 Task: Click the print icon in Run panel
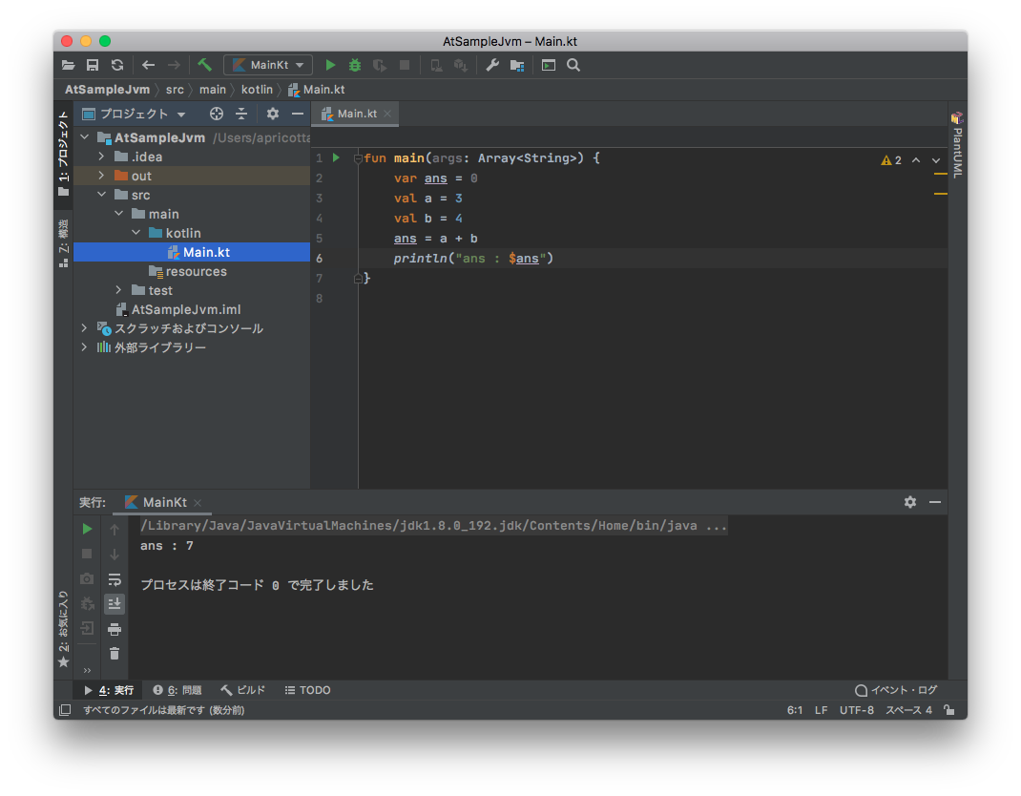point(115,629)
